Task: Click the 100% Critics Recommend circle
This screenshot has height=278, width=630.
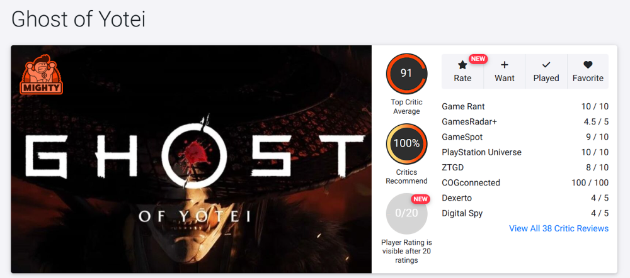Action: [x=406, y=143]
